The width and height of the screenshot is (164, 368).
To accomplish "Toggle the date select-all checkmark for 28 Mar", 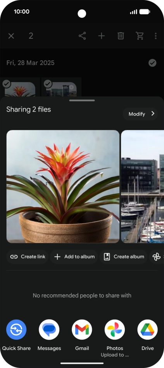I will point(152,63).
